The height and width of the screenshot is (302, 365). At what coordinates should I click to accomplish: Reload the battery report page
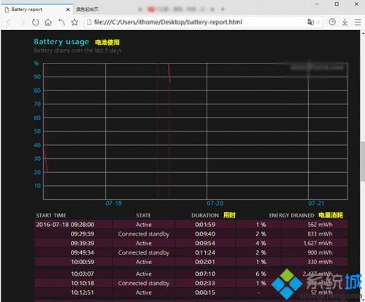(x=36, y=23)
